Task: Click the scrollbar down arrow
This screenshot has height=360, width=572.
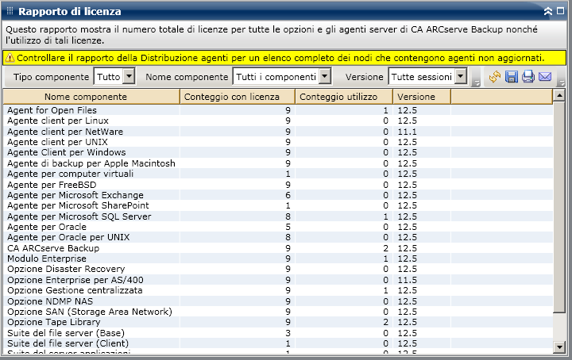Action: [559, 347]
